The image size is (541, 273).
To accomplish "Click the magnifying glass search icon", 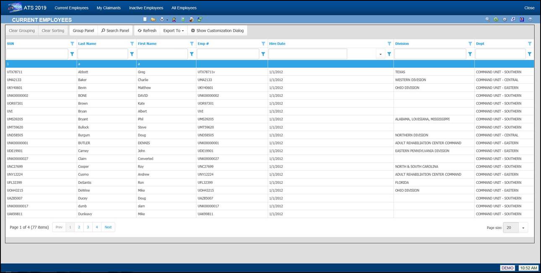I will [x=487, y=19].
